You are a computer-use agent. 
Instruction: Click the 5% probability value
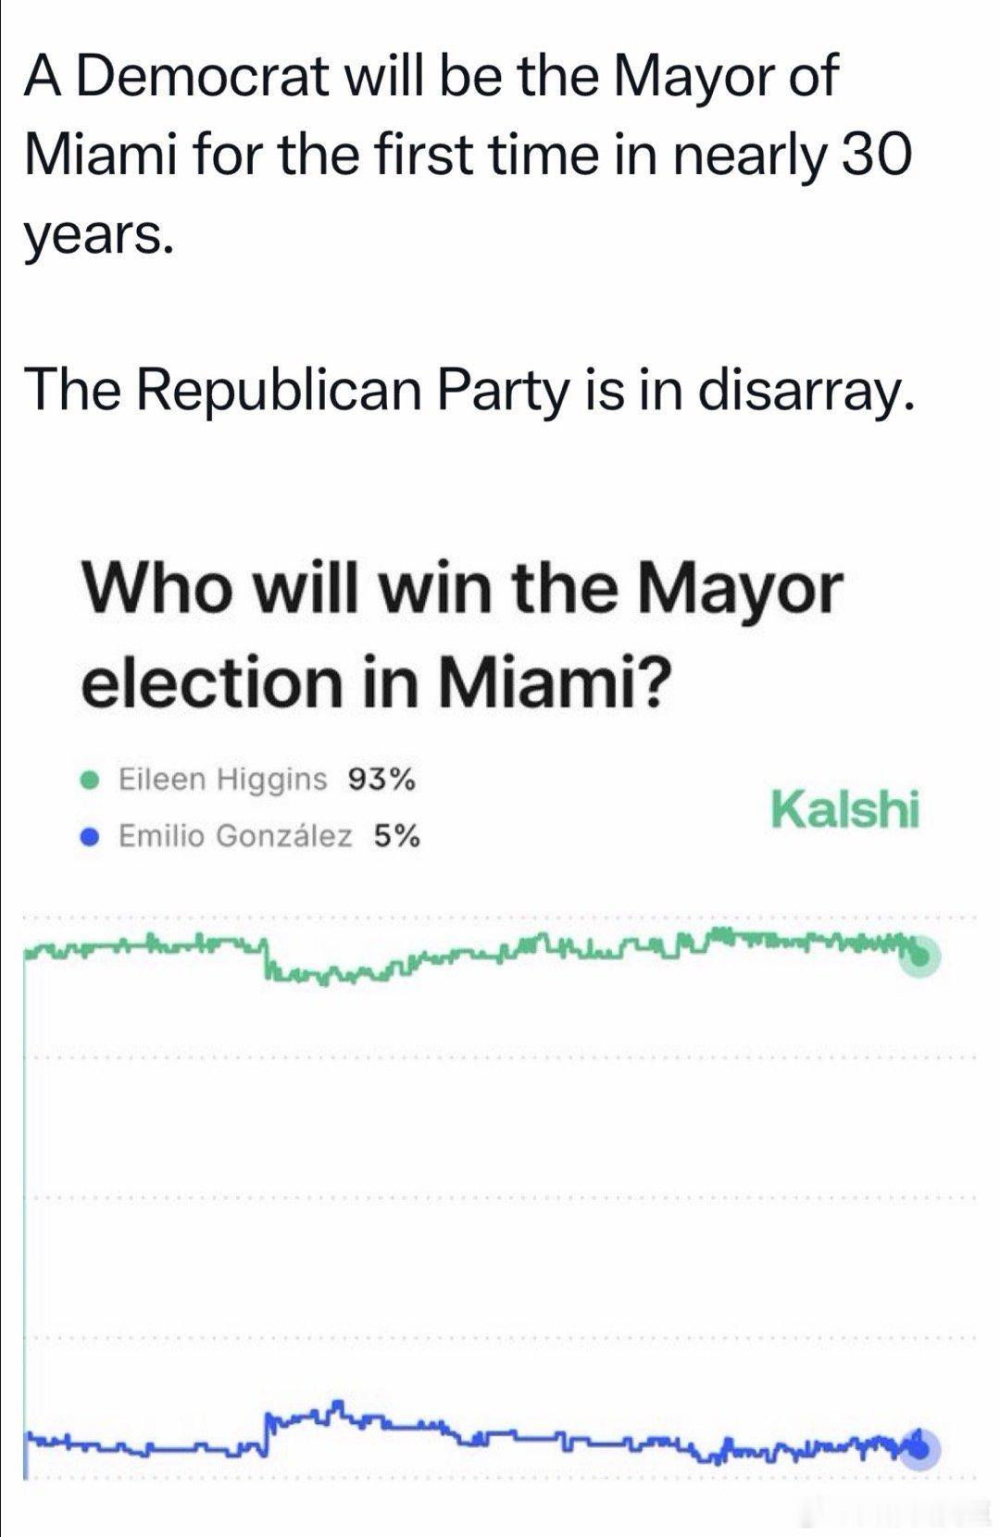pyautogui.click(x=397, y=837)
